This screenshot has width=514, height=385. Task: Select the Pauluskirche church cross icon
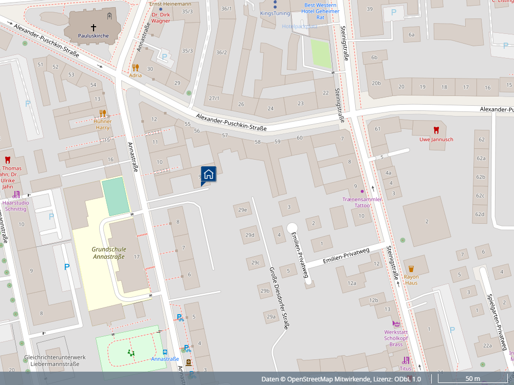click(94, 27)
